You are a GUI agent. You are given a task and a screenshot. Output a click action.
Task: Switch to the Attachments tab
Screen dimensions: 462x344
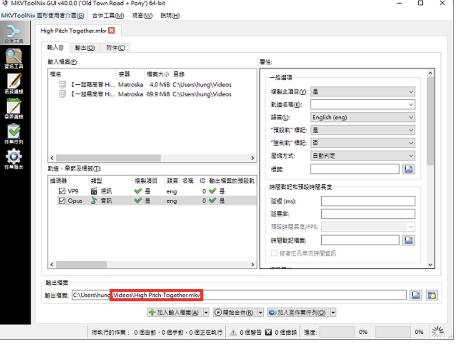(116, 48)
